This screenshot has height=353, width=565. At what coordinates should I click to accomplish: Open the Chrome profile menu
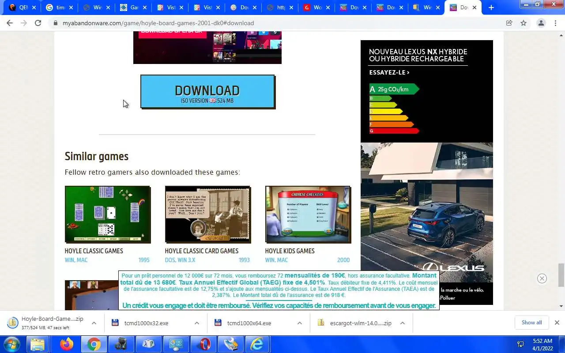541,23
